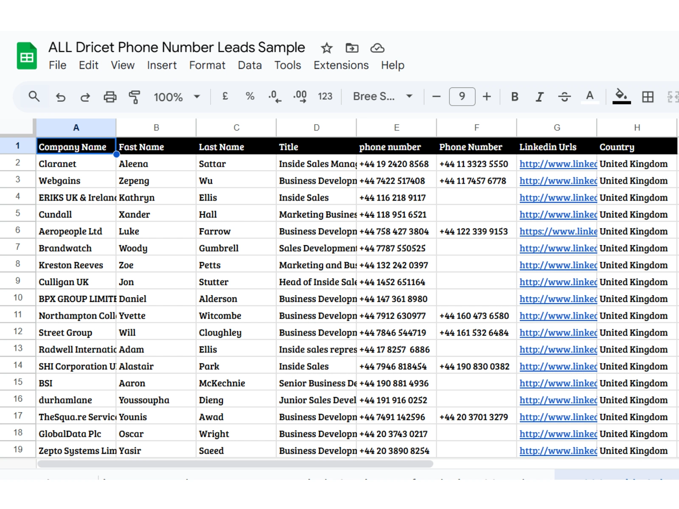The height and width of the screenshot is (509, 679).
Task: Select the 'Webgains' cell
Action: (76, 180)
